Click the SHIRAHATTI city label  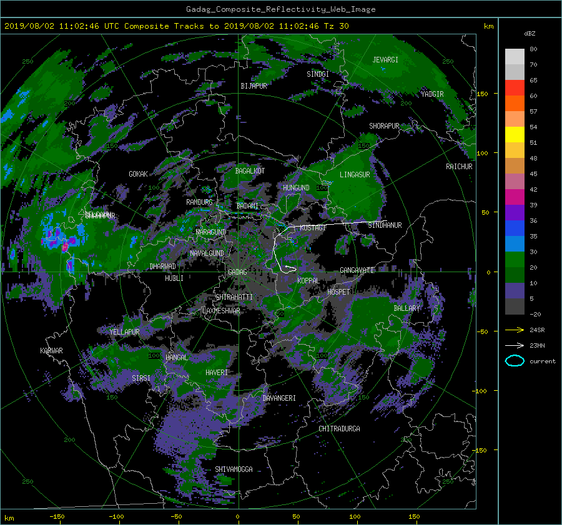(x=234, y=297)
